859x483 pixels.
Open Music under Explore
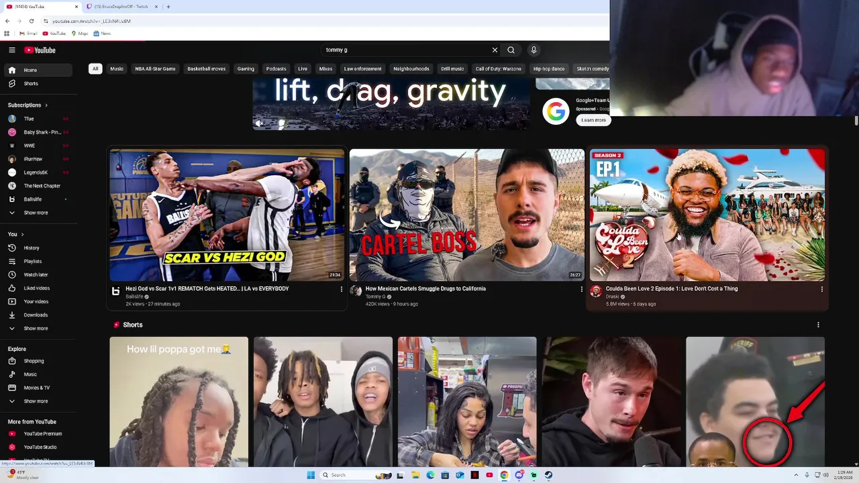pyautogui.click(x=38, y=374)
